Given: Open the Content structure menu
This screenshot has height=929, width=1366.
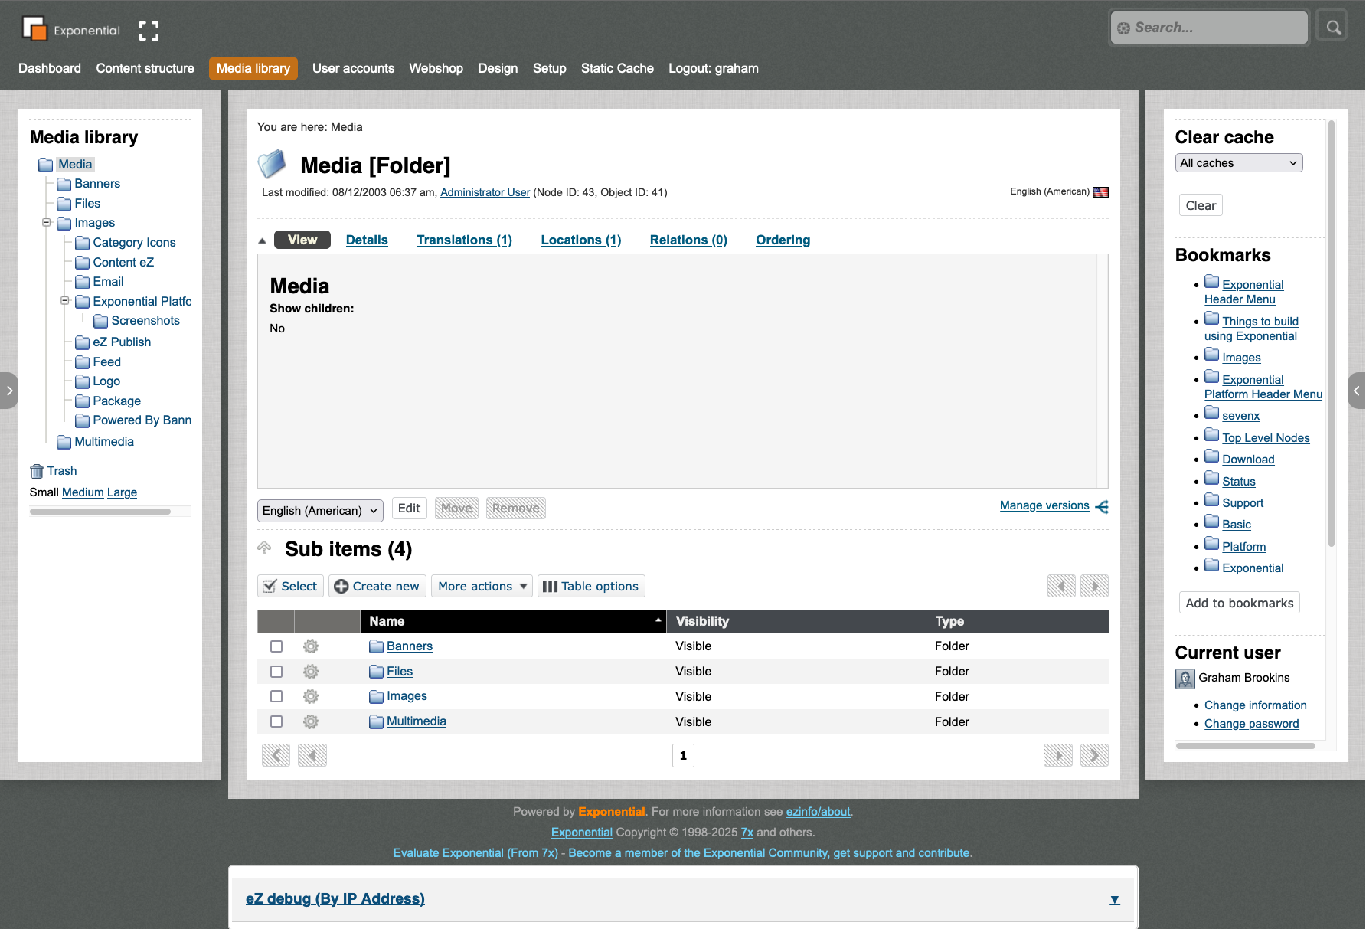Looking at the screenshot, I should pyautogui.click(x=145, y=68).
